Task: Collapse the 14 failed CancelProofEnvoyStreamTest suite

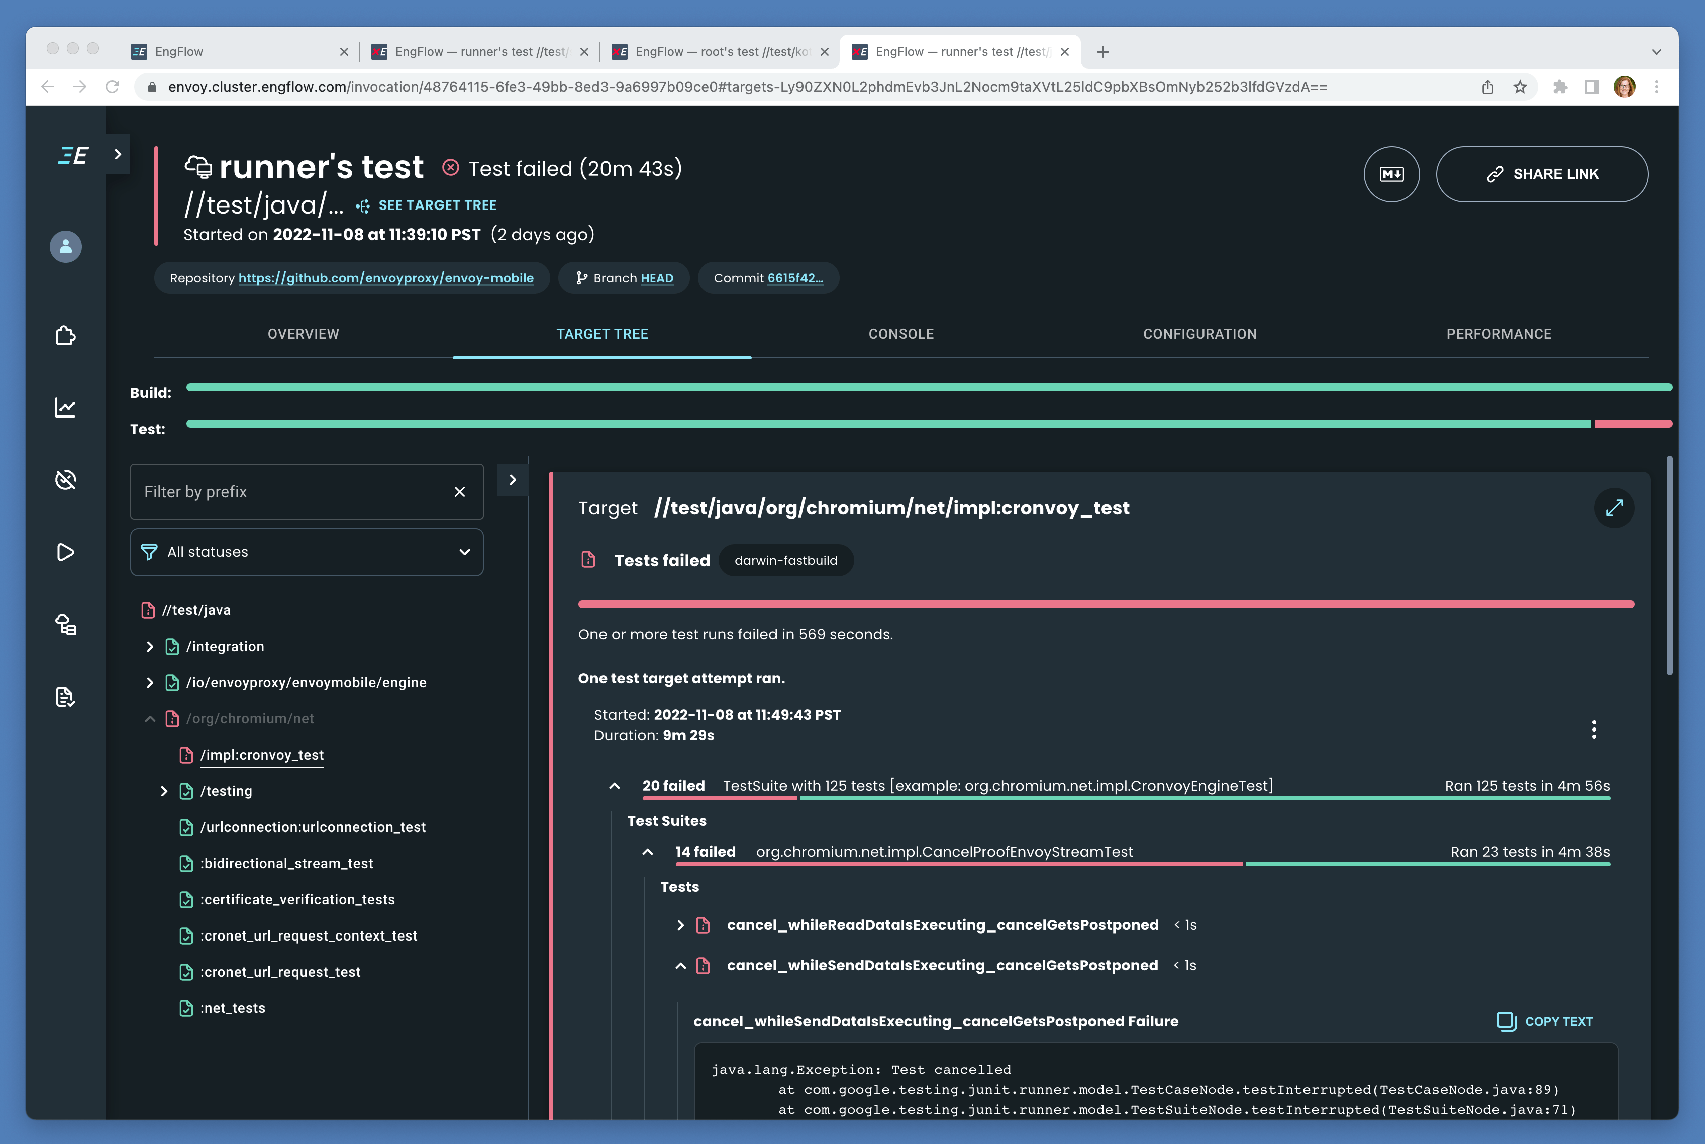Action: 647,852
